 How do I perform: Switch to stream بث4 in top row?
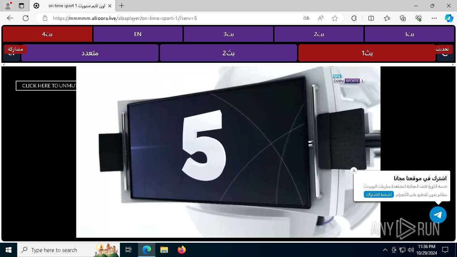[x=47, y=34]
